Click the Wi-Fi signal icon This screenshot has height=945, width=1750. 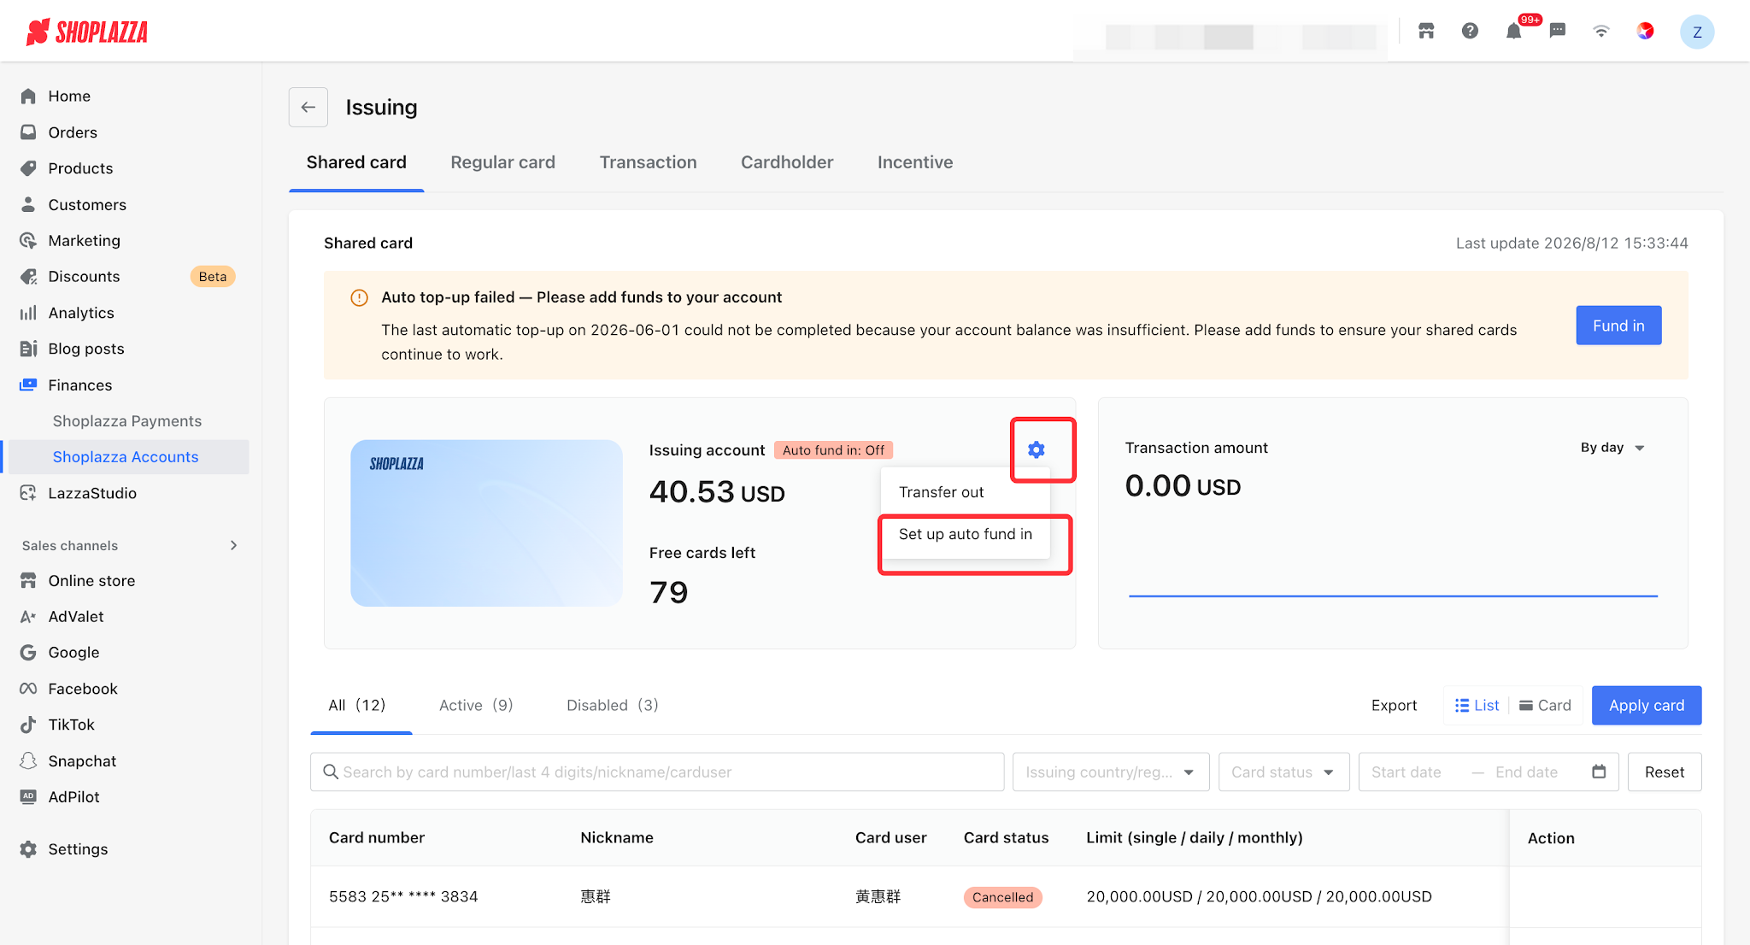pyautogui.click(x=1601, y=32)
